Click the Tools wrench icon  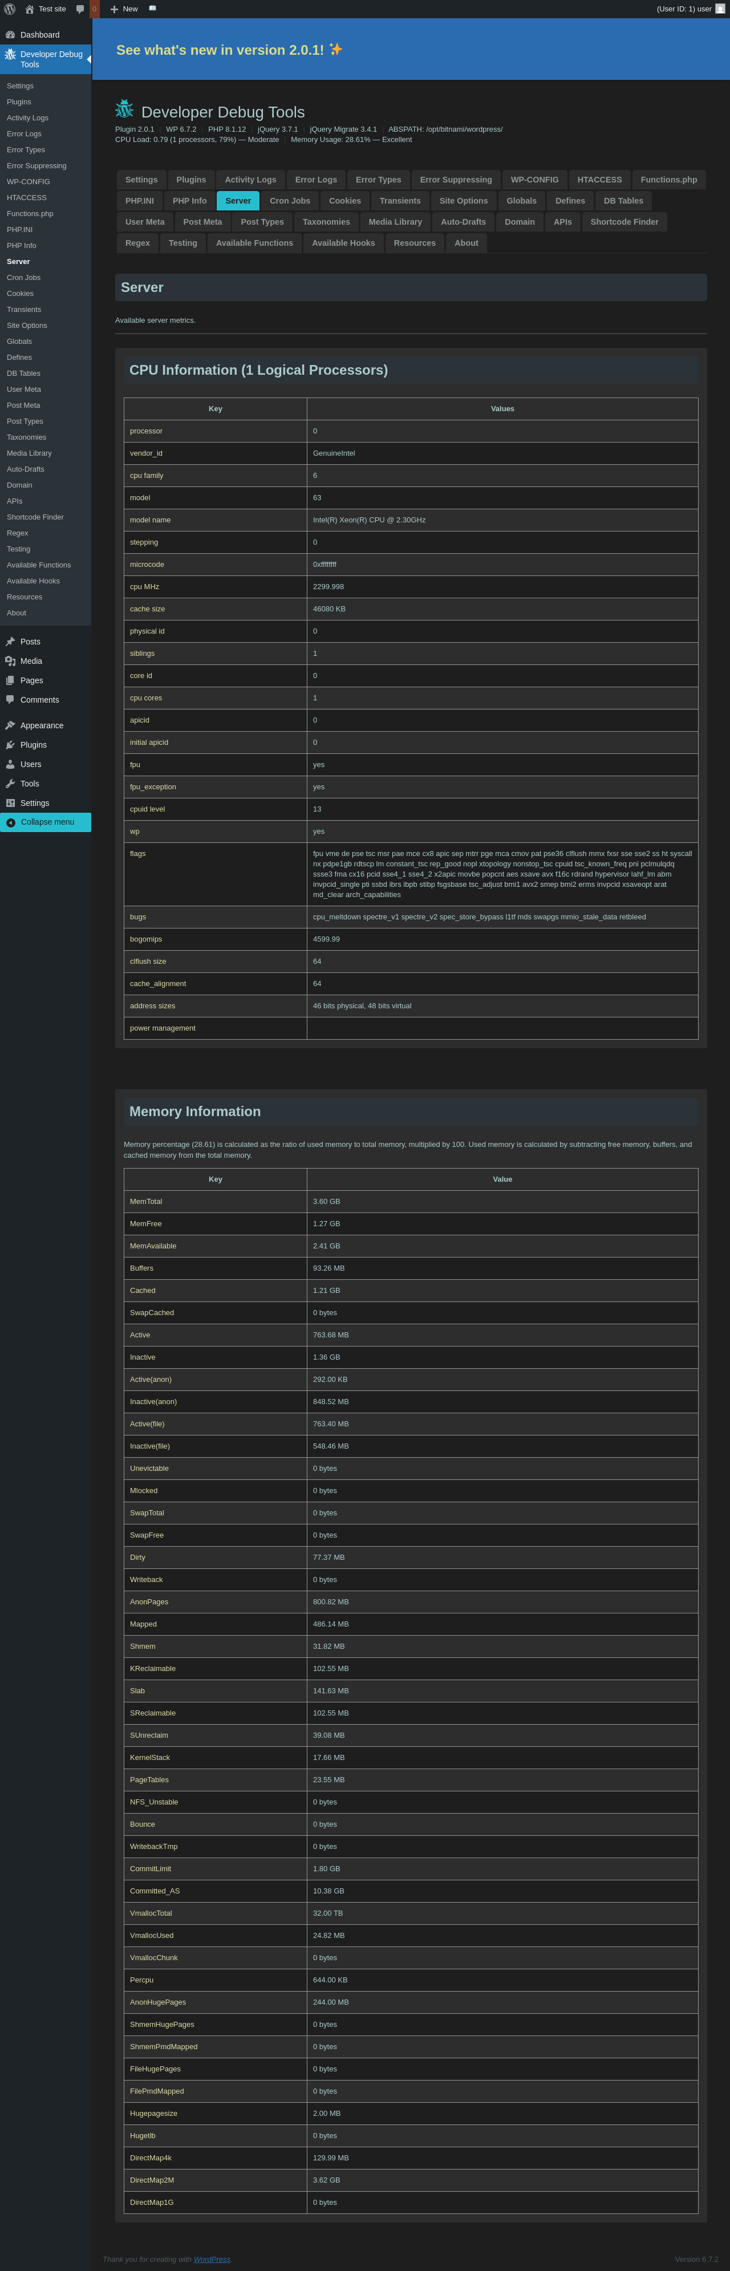tap(11, 784)
